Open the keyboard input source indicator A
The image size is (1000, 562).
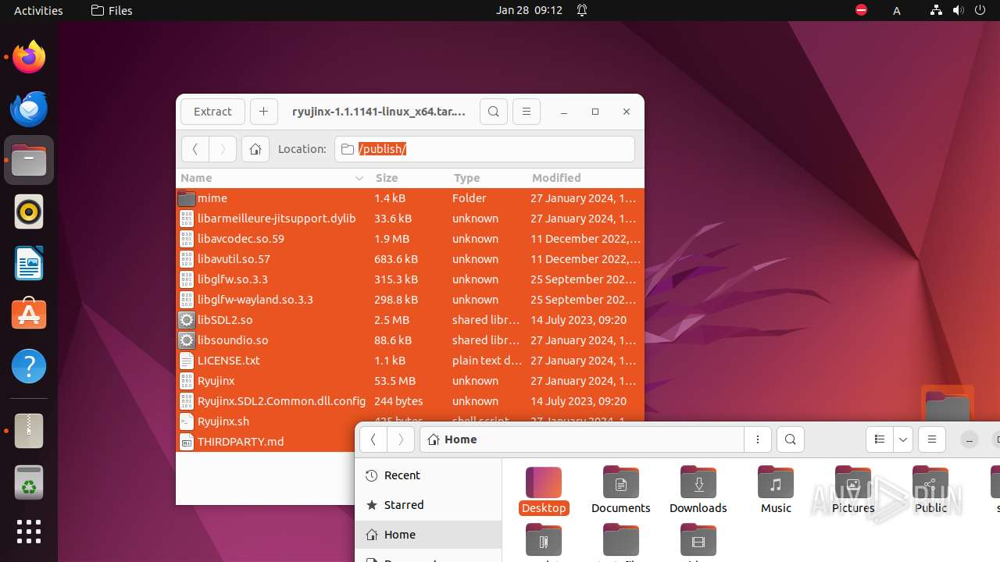coord(897,10)
